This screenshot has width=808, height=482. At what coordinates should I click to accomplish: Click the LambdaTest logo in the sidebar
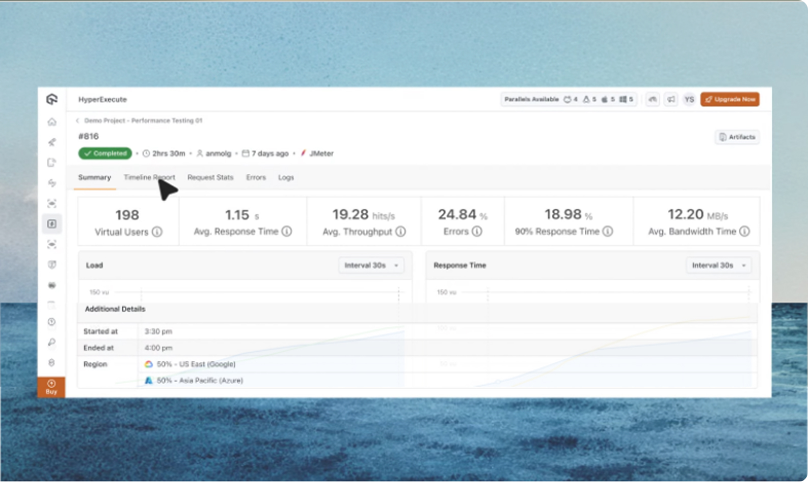point(51,99)
